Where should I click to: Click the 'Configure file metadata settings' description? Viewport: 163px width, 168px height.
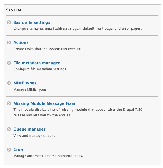pos(40,69)
